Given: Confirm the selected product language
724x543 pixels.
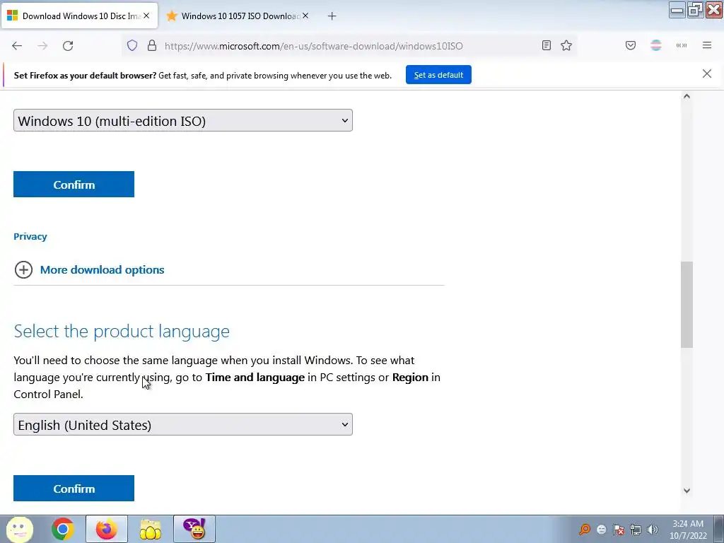Looking at the screenshot, I should point(74,488).
